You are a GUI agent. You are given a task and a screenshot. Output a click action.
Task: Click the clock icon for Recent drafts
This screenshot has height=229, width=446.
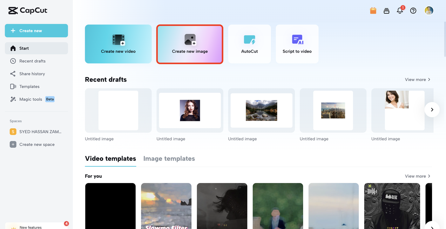[13, 61]
